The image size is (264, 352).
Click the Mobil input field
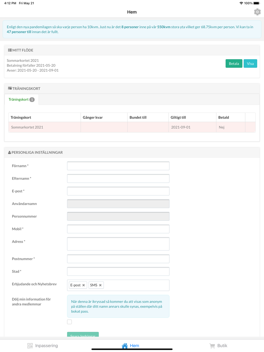click(x=118, y=229)
